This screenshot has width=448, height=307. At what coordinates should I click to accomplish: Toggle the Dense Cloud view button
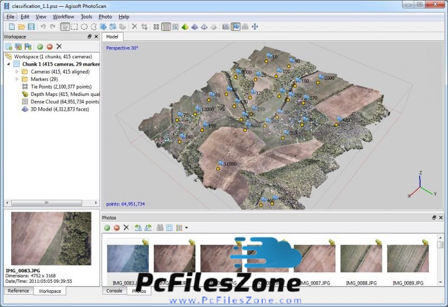tap(166, 27)
